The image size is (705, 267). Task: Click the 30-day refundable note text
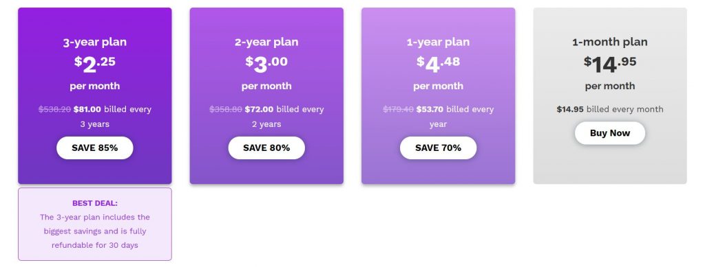coord(94,231)
